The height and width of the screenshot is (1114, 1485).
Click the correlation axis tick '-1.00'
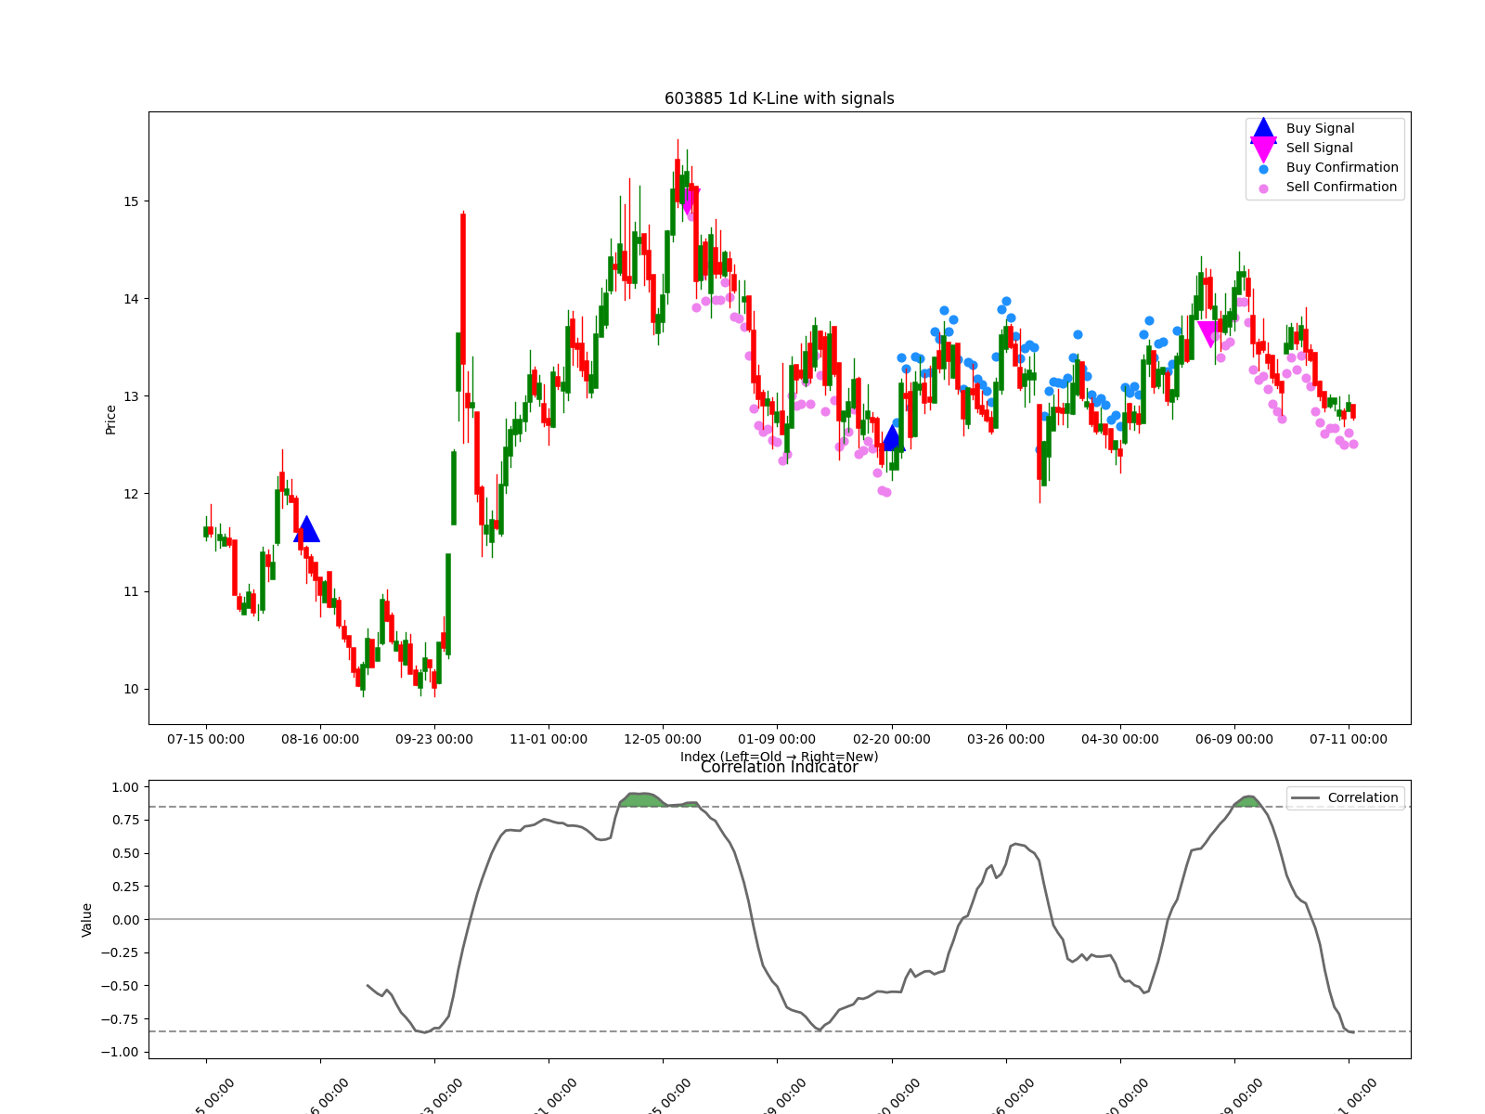(x=121, y=1052)
